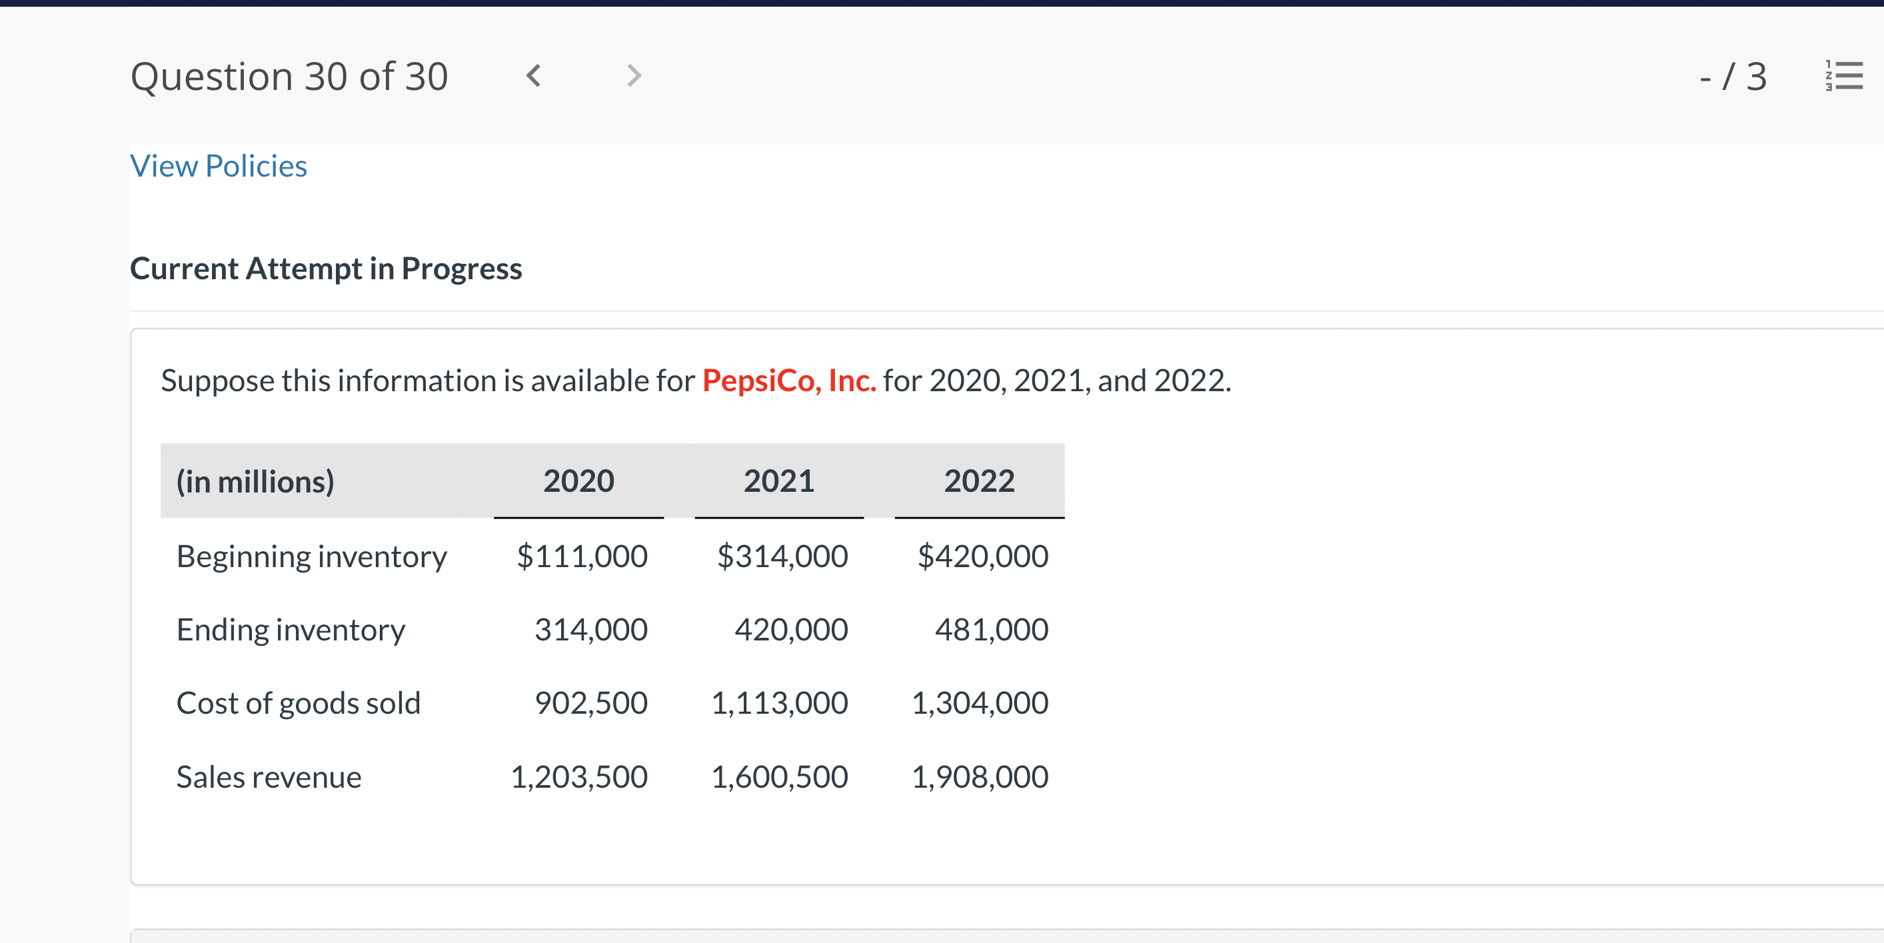
Task: Click the Question 30 of 30 title
Action: [289, 76]
